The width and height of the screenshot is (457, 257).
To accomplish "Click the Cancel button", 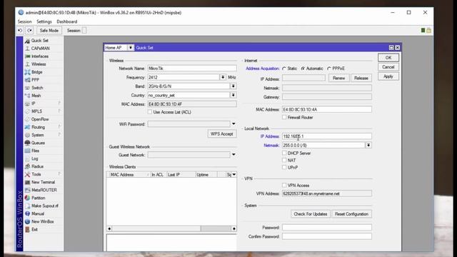I will click(x=388, y=67).
